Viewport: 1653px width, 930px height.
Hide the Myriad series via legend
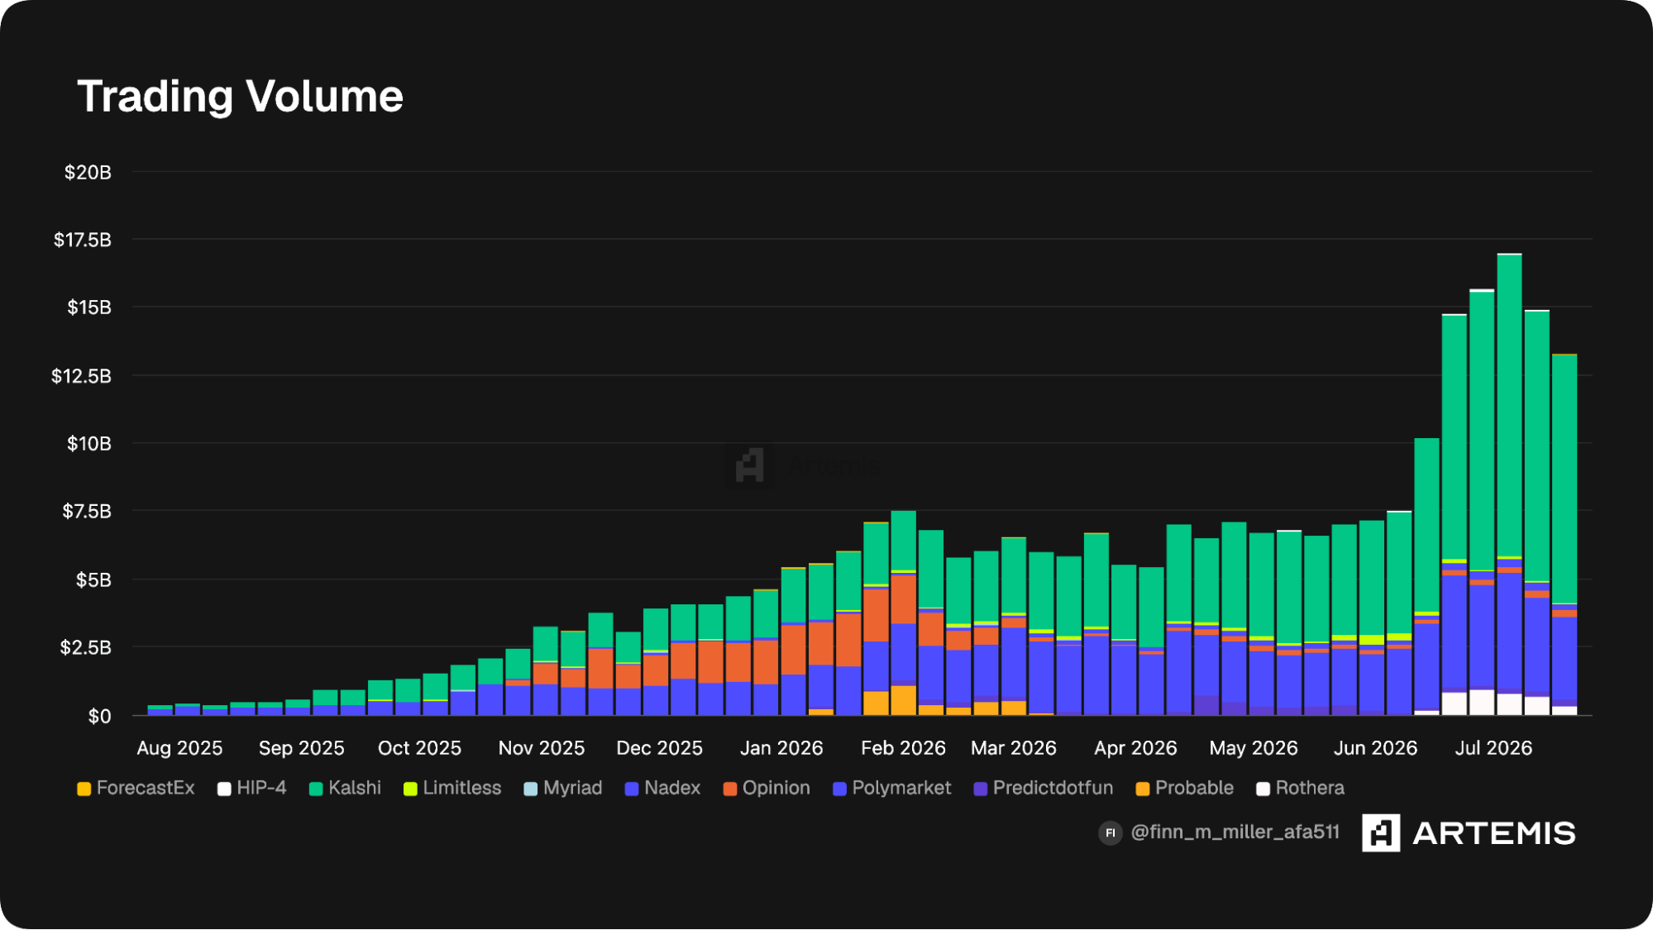click(x=563, y=788)
